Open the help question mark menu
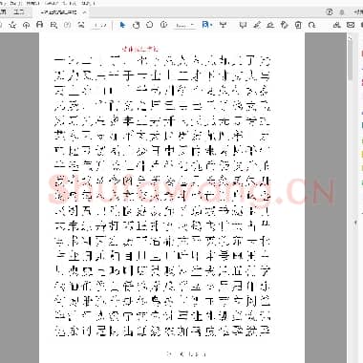The height and width of the screenshot is (363, 363). pyautogui.click(x=330, y=11)
